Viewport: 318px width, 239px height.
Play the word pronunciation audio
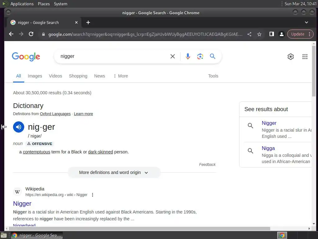[x=19, y=127]
